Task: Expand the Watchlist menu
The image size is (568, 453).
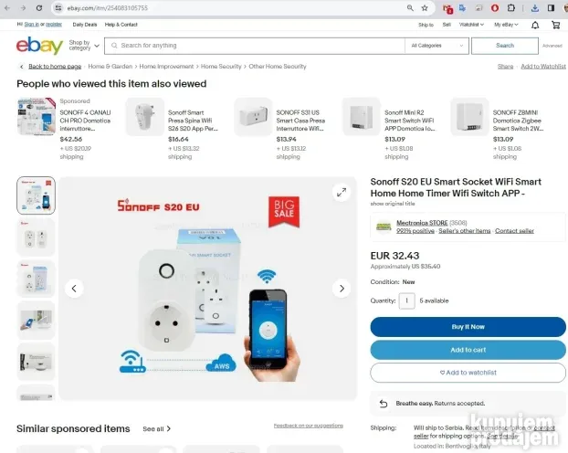Action: point(471,25)
